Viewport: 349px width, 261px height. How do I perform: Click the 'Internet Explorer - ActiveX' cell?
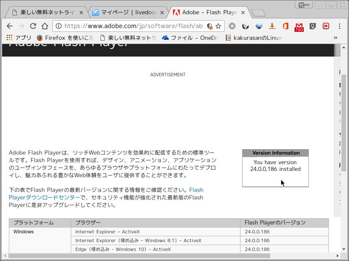(x=155, y=232)
